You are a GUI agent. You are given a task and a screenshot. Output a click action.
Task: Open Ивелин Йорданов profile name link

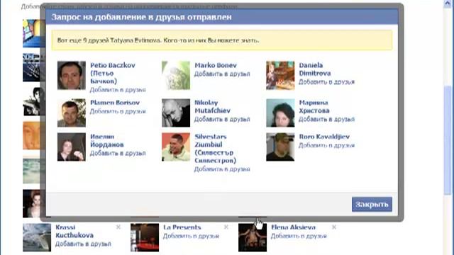[107, 140]
